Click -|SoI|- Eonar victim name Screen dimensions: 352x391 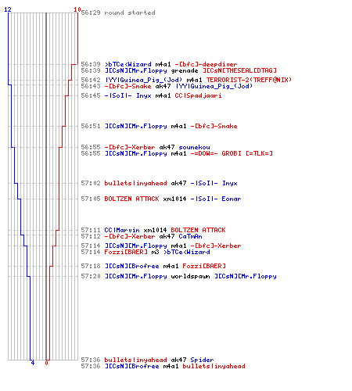(x=216, y=199)
